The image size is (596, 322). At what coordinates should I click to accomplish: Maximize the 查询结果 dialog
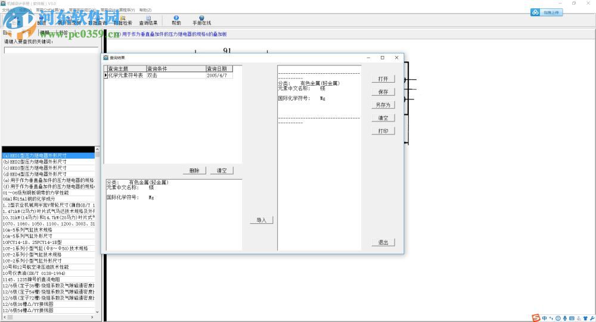click(x=383, y=58)
